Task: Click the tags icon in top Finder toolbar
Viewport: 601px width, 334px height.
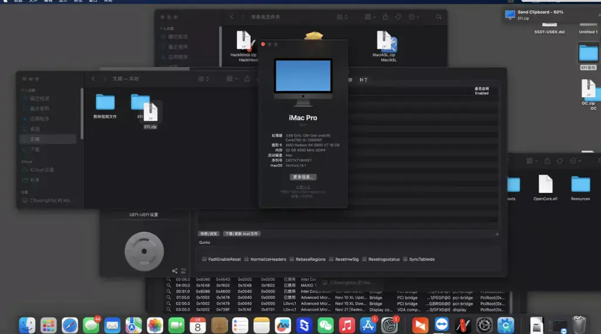Action: click(x=399, y=17)
